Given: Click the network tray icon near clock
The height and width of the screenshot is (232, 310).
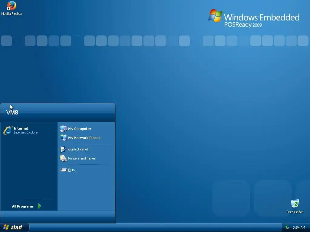Looking at the screenshot, I should pyautogui.click(x=287, y=227).
